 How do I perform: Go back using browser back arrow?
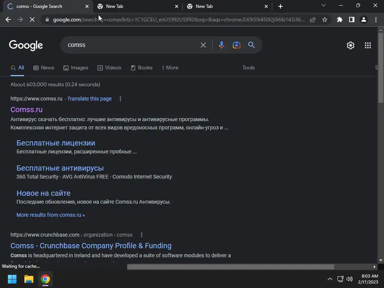click(8, 19)
